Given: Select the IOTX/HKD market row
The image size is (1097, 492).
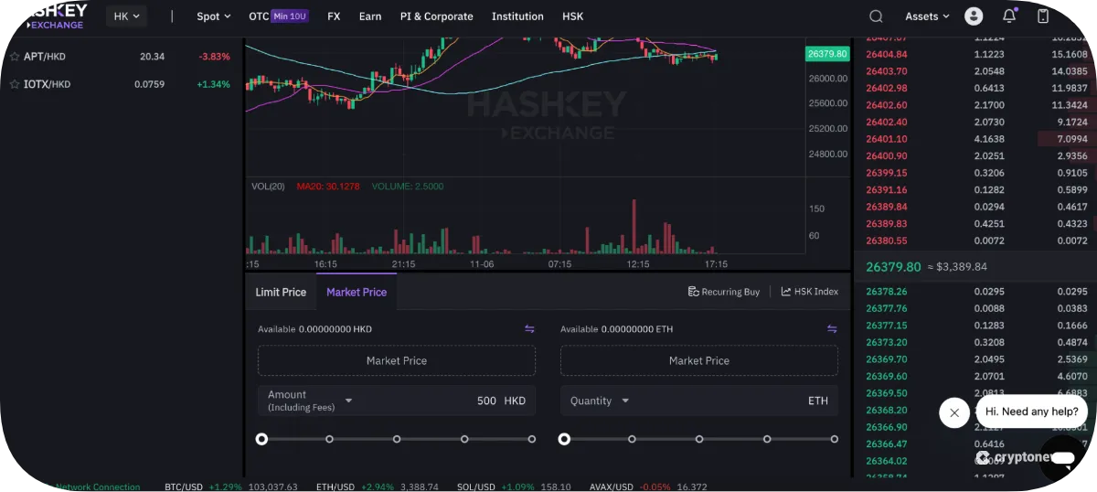Looking at the screenshot, I should [122, 84].
